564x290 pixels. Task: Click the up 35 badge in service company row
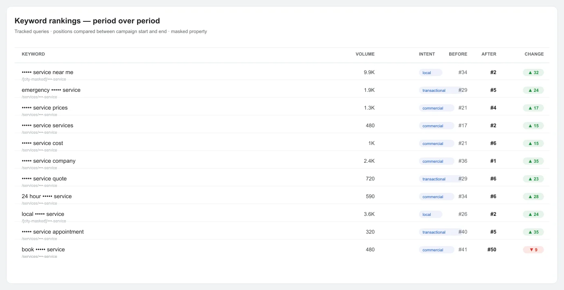tap(533, 161)
